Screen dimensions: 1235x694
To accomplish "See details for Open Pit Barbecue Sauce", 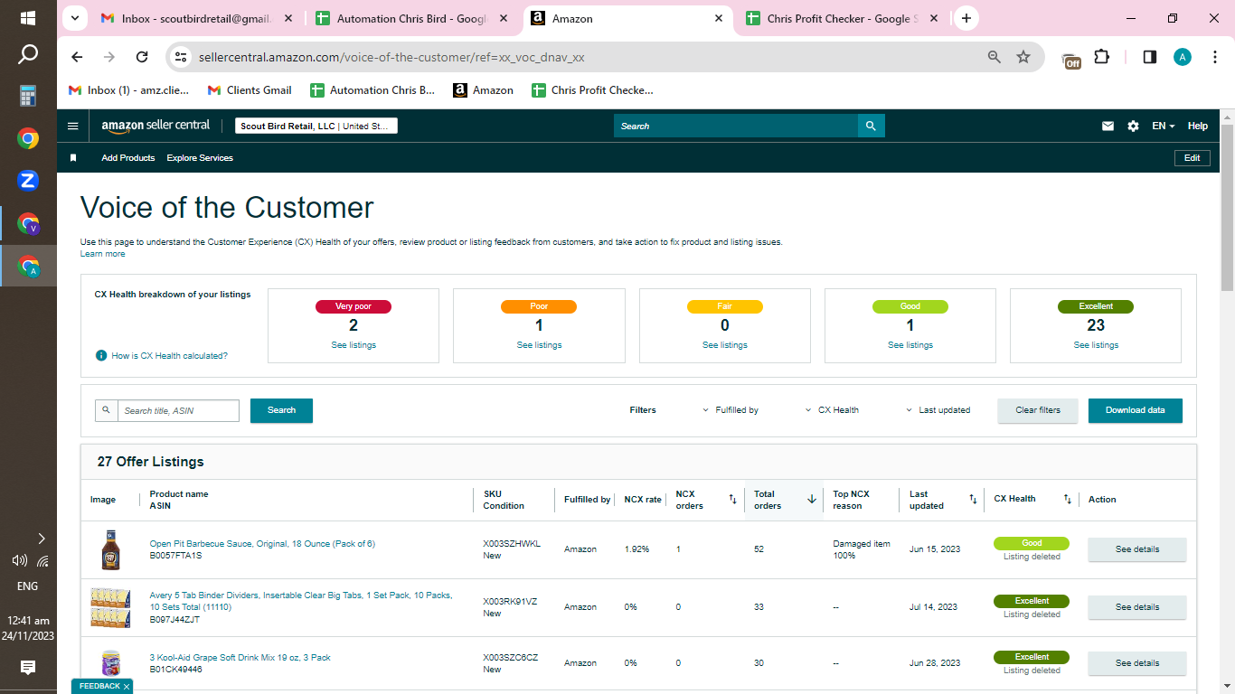I will (x=1136, y=549).
